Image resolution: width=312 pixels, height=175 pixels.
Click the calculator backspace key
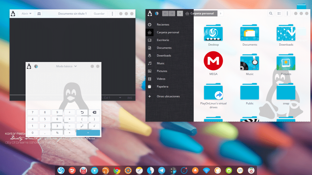[94, 112]
